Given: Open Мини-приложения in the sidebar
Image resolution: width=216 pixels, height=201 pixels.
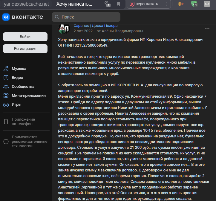Looking at the screenshot, I should coord(29,95).
